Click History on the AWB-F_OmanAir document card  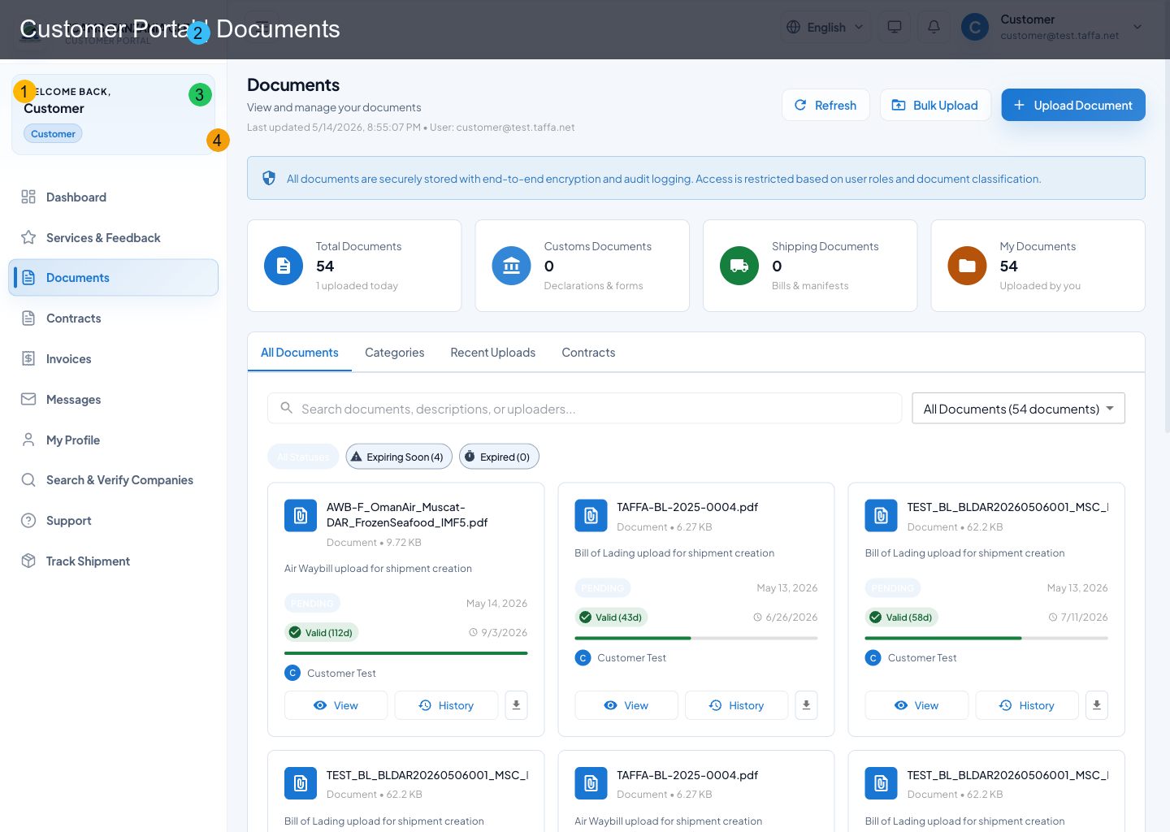(446, 705)
